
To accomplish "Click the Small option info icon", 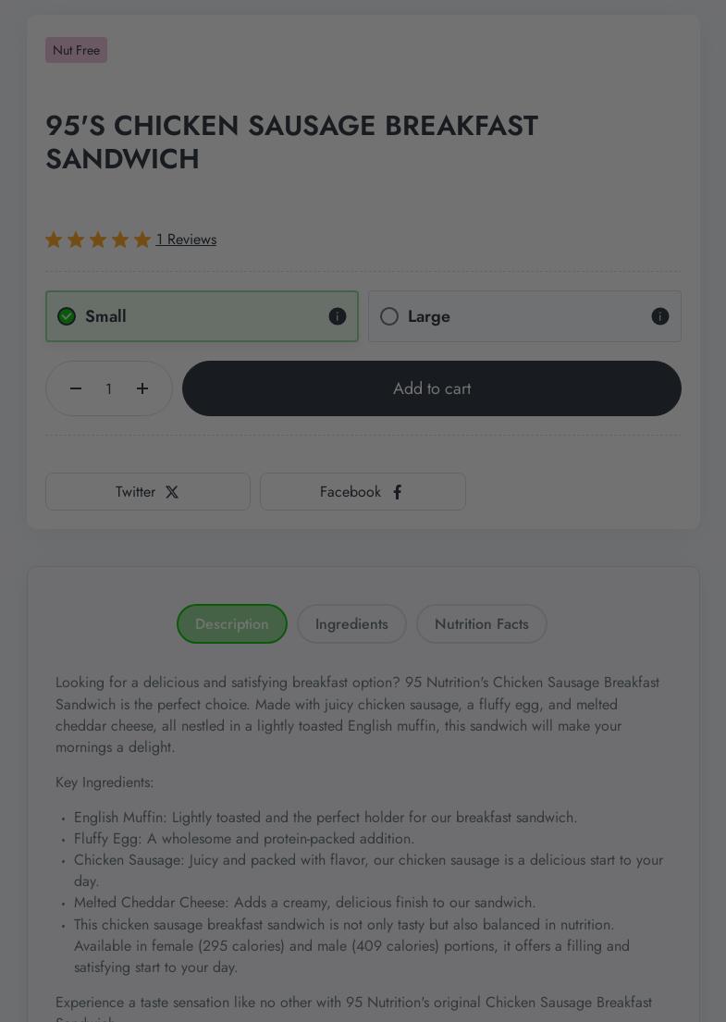I will pyautogui.click(x=338, y=316).
